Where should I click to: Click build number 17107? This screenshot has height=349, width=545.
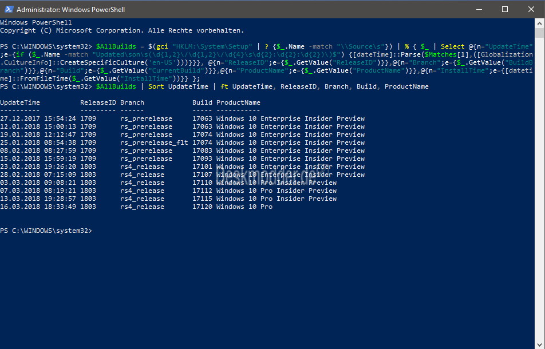coord(202,174)
